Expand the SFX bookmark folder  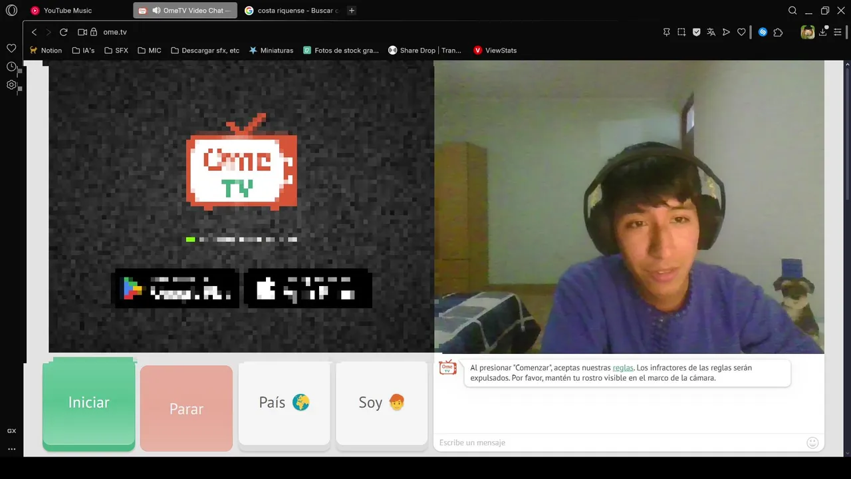(116, 51)
